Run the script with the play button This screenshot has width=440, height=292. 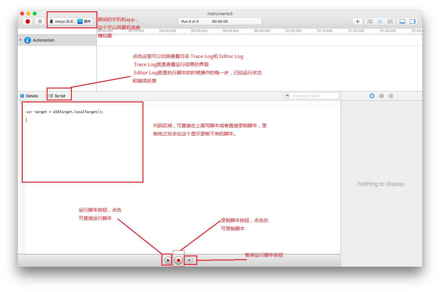coord(168,260)
